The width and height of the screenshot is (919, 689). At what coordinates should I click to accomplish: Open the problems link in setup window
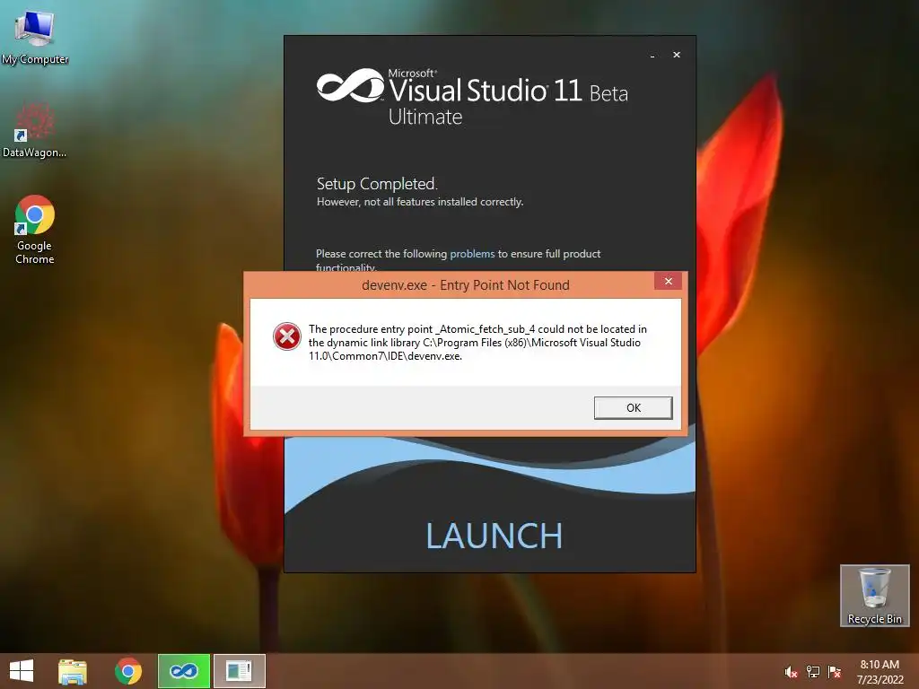coord(472,254)
